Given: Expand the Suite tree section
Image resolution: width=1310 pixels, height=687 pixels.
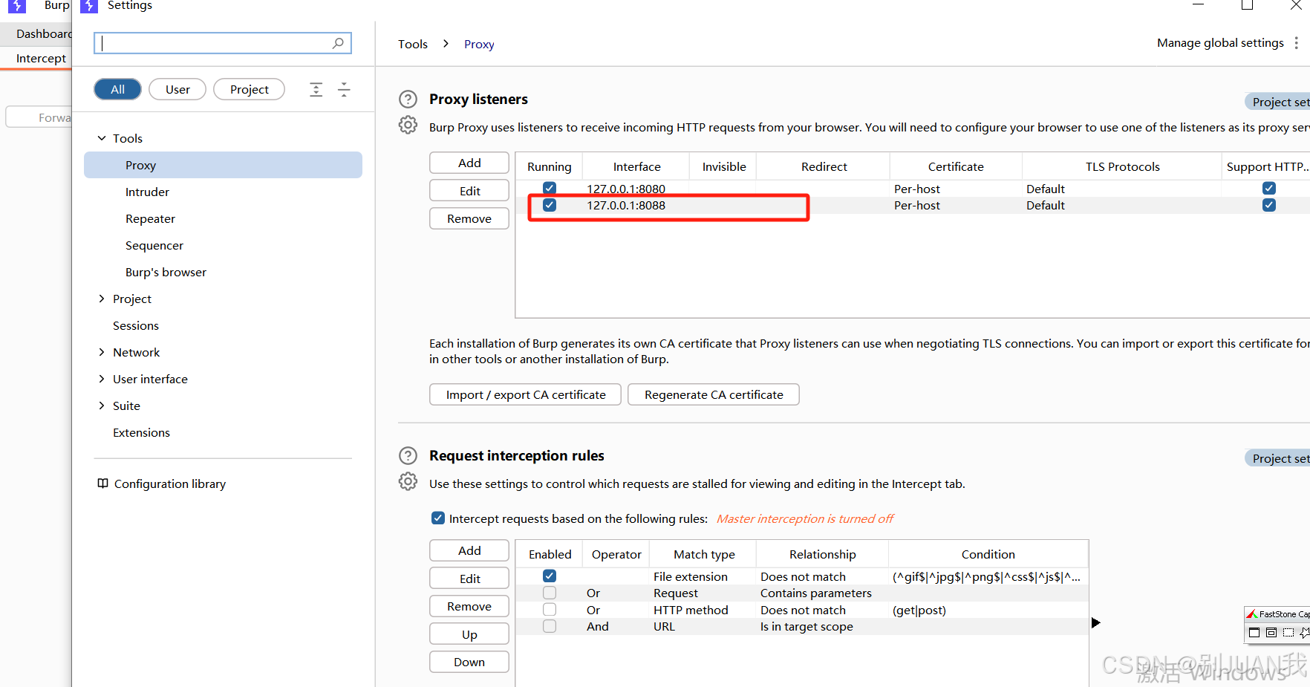Looking at the screenshot, I should pyautogui.click(x=102, y=406).
